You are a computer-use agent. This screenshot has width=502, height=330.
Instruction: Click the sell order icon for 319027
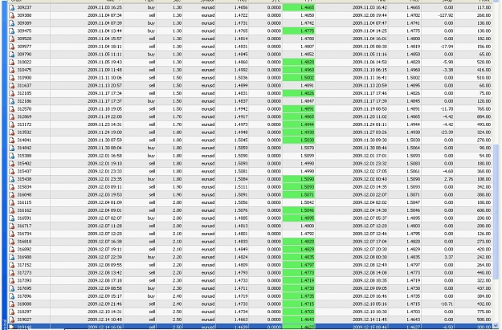tap(11, 320)
